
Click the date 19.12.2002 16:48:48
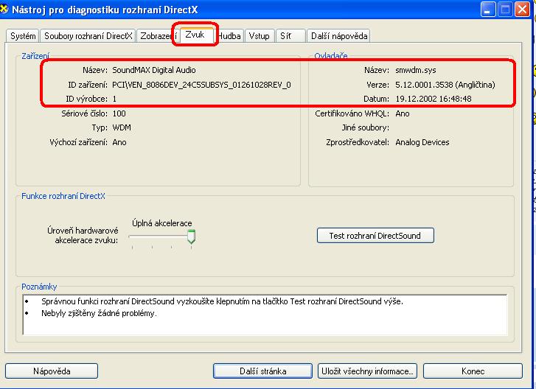coord(434,99)
